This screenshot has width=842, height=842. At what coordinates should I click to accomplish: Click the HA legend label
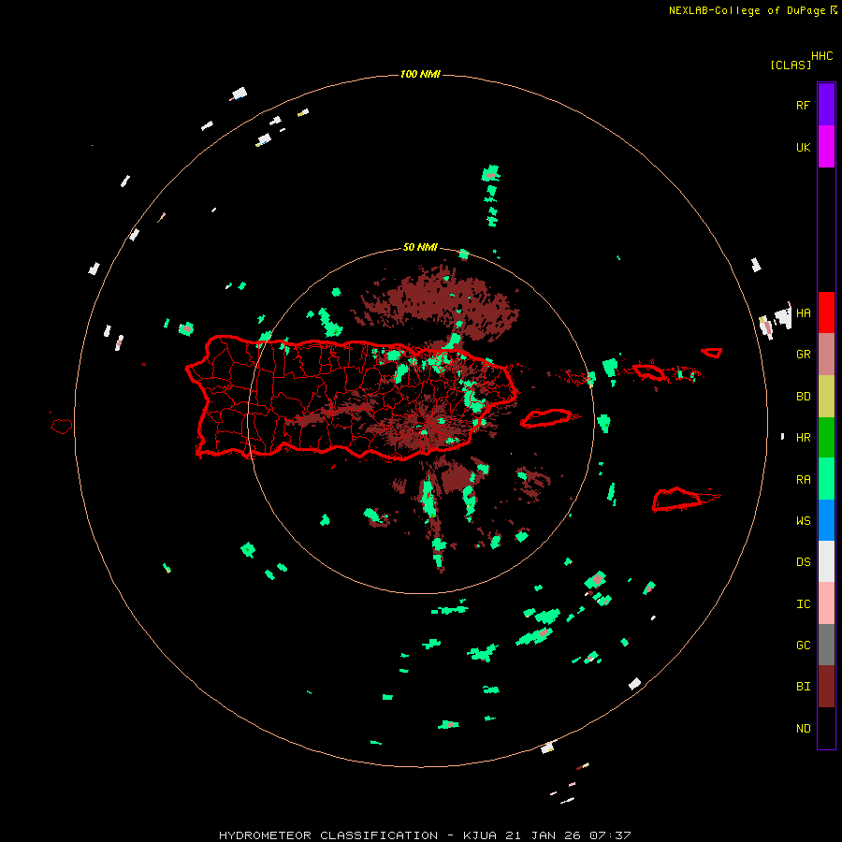pyautogui.click(x=803, y=312)
